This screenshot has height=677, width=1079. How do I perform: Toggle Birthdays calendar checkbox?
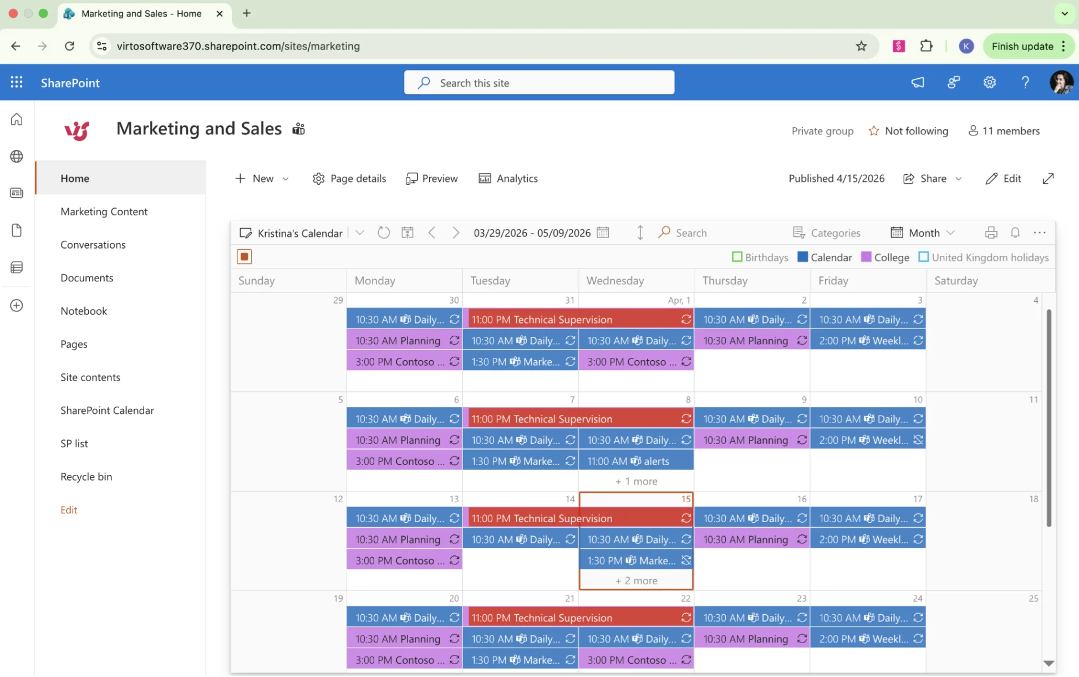737,257
